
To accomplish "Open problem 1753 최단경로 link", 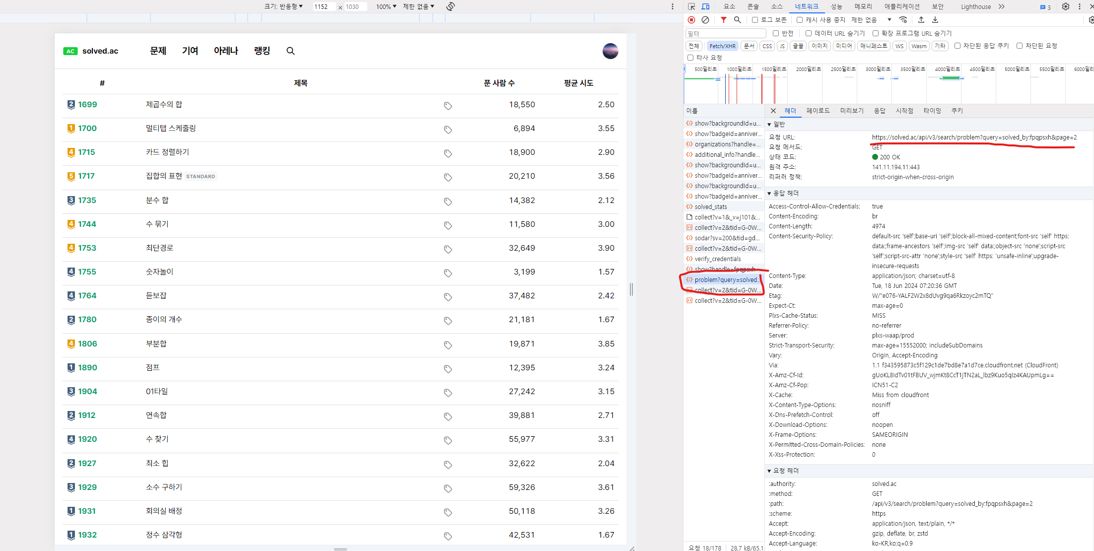I will (x=159, y=248).
